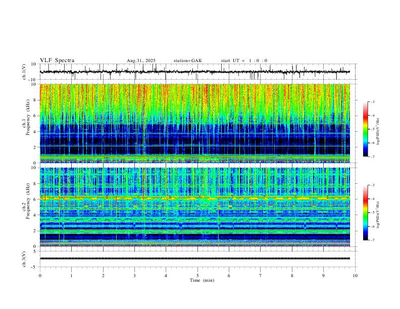Click the time axis tick label "7"
Viewport: 400px width, 309px height.
(261, 276)
